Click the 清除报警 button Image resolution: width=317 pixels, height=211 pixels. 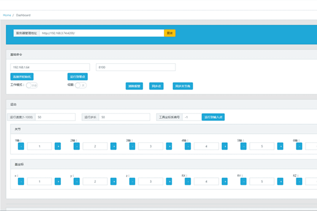coord(134,86)
